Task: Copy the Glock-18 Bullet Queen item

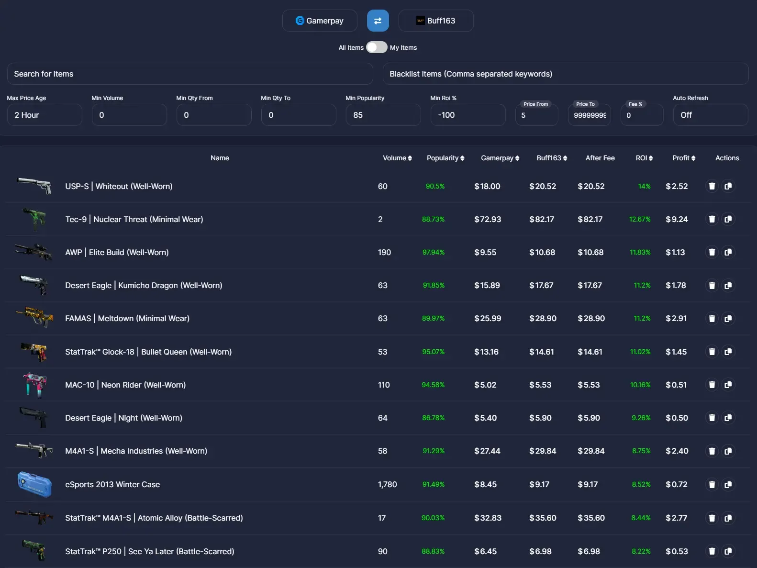Action: point(728,352)
